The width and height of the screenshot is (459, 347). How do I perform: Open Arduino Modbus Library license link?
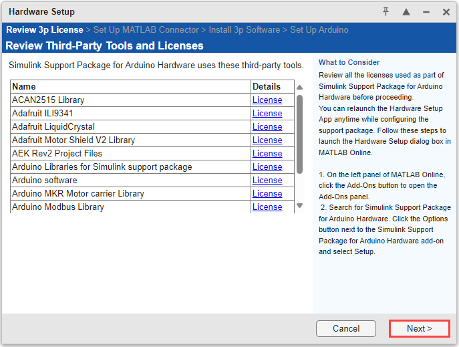267,207
